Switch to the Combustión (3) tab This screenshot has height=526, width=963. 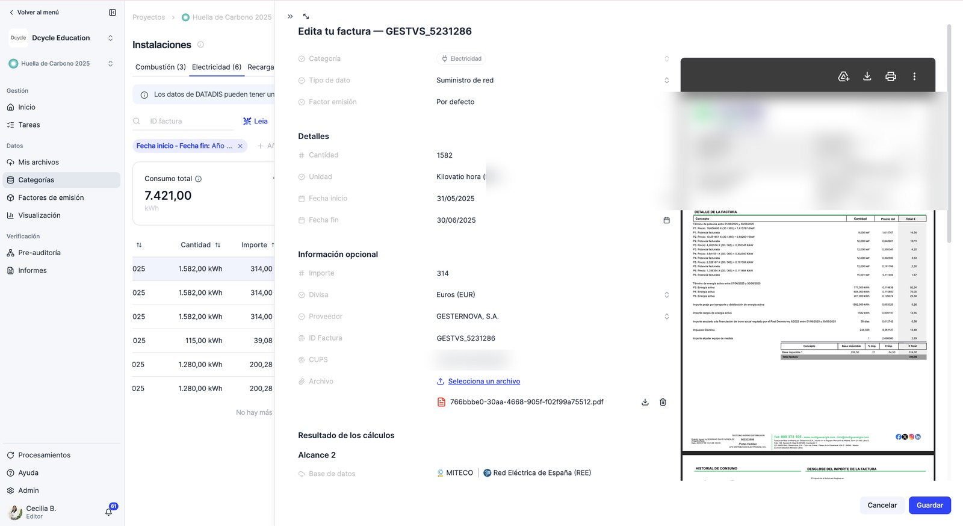tap(160, 67)
